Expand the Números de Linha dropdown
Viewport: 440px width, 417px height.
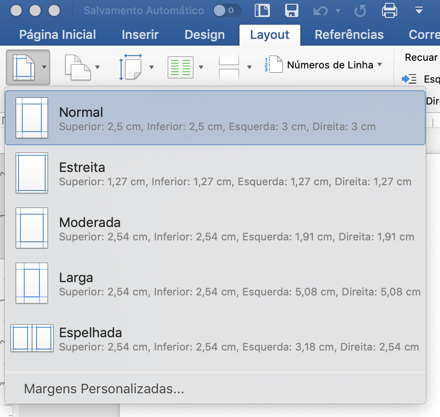[x=380, y=65]
